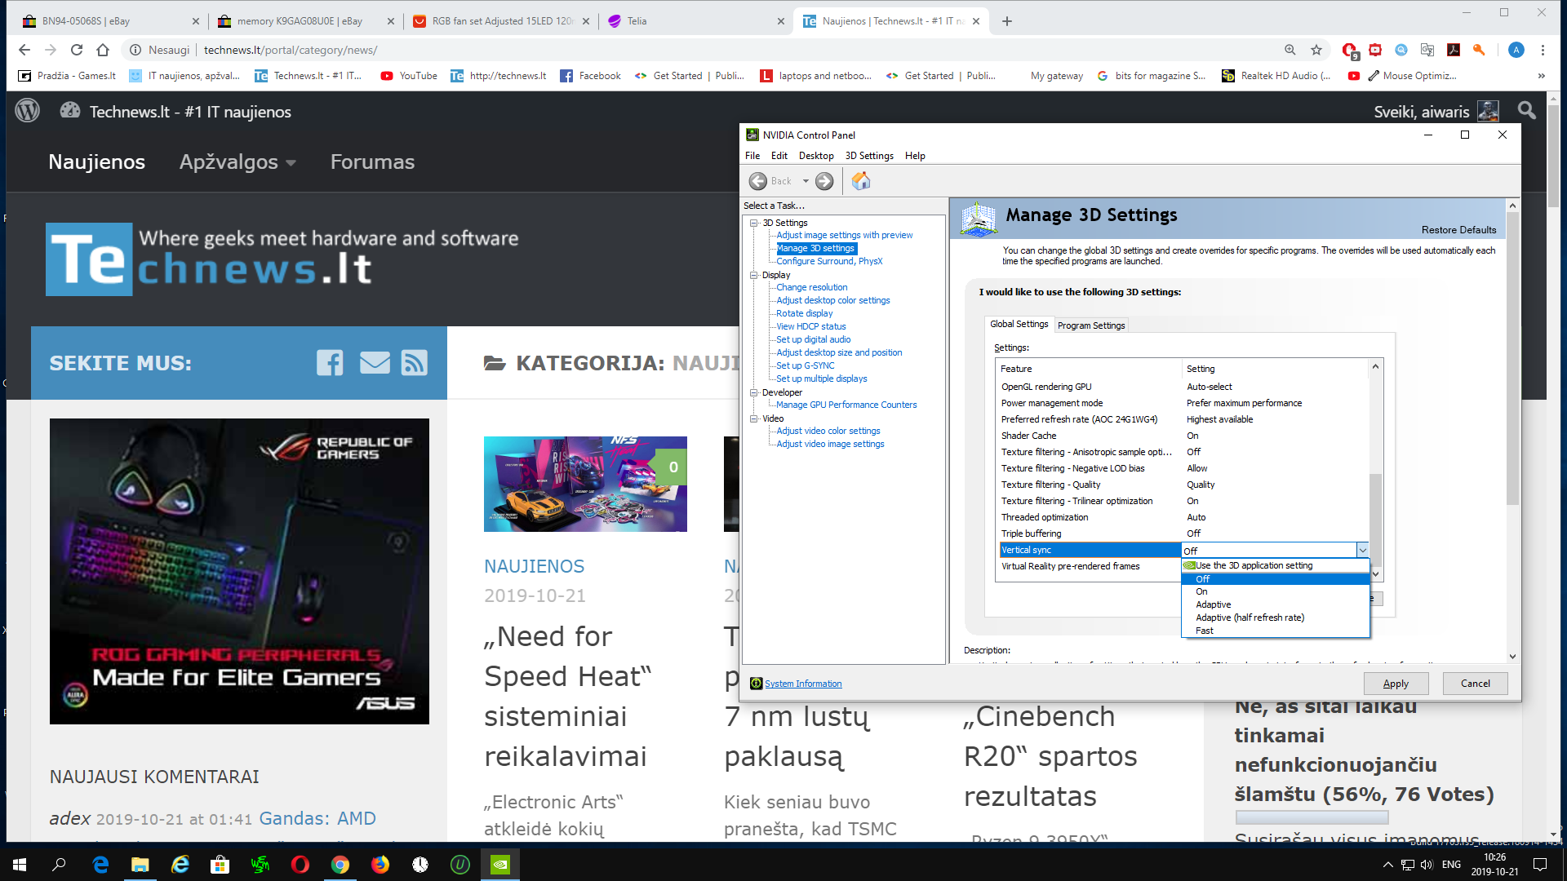1567x881 pixels.
Task: Open the Desktop menu
Action: tap(816, 156)
